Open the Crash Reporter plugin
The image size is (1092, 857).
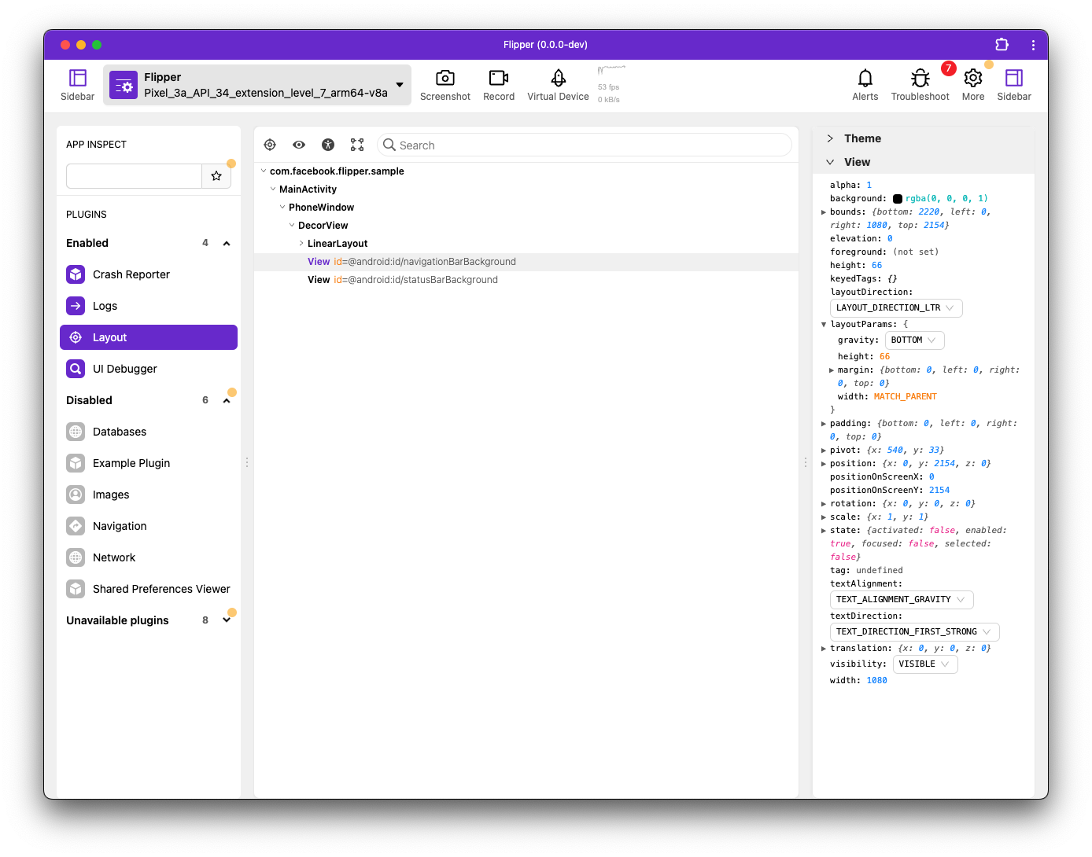(149, 274)
